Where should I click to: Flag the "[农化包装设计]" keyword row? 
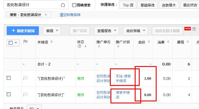point(25,94)
